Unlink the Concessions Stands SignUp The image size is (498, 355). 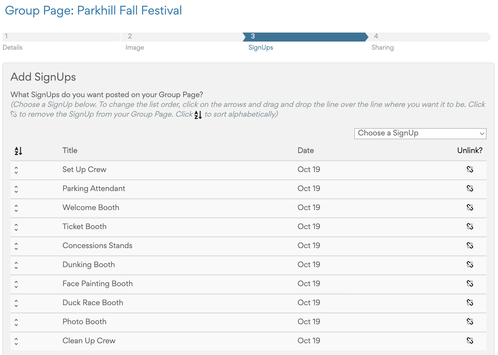click(x=470, y=246)
